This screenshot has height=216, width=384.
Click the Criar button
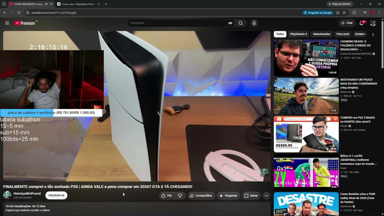coord(347,23)
